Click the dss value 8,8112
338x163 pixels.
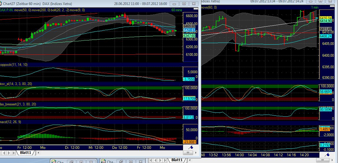pyautogui.click(x=188, y=118)
